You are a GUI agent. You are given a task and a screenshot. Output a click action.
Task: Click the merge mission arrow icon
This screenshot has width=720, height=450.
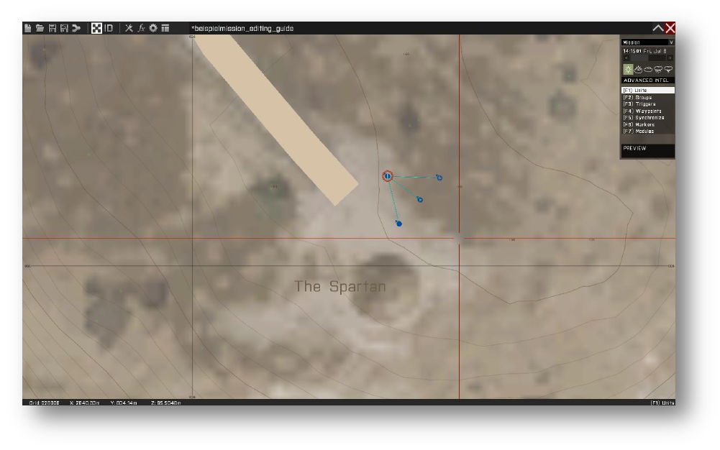[77, 29]
